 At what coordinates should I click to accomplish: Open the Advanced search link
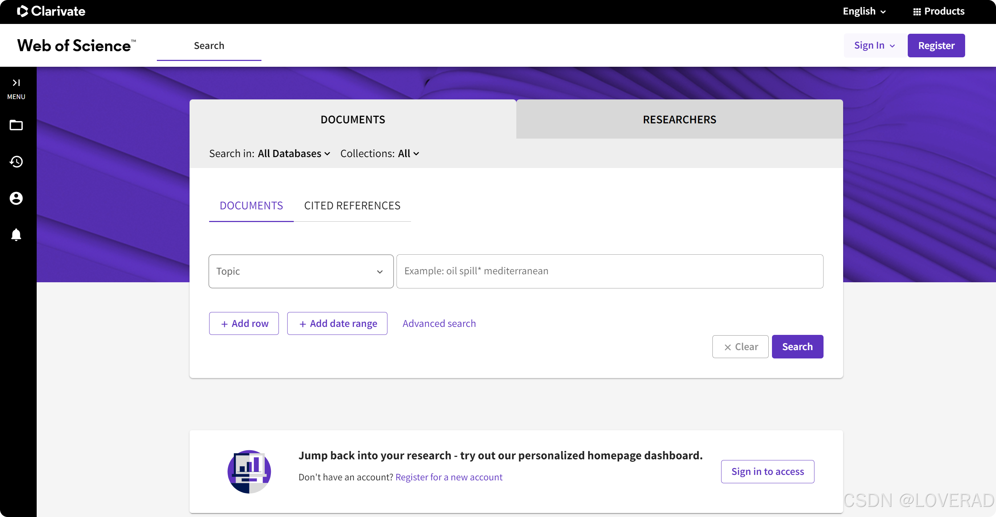(x=439, y=323)
